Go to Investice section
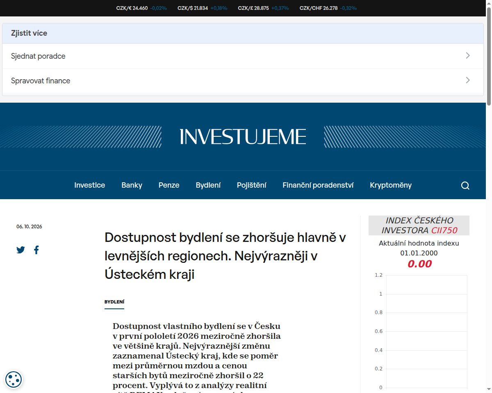Screen dimensions: 492x393 pyautogui.click(x=89, y=185)
